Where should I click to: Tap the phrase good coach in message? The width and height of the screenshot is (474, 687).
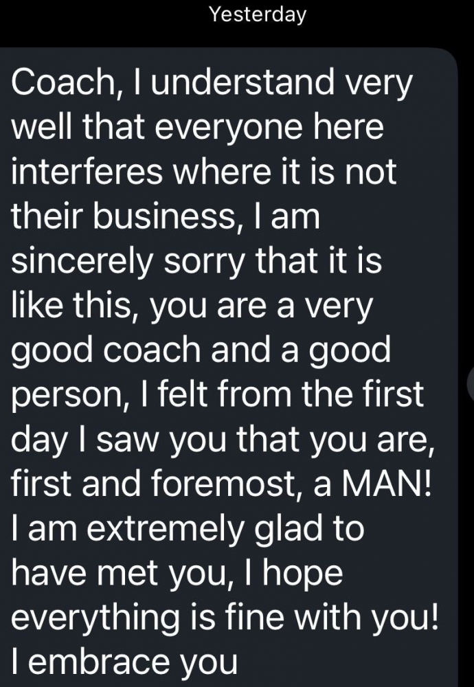click(x=106, y=350)
